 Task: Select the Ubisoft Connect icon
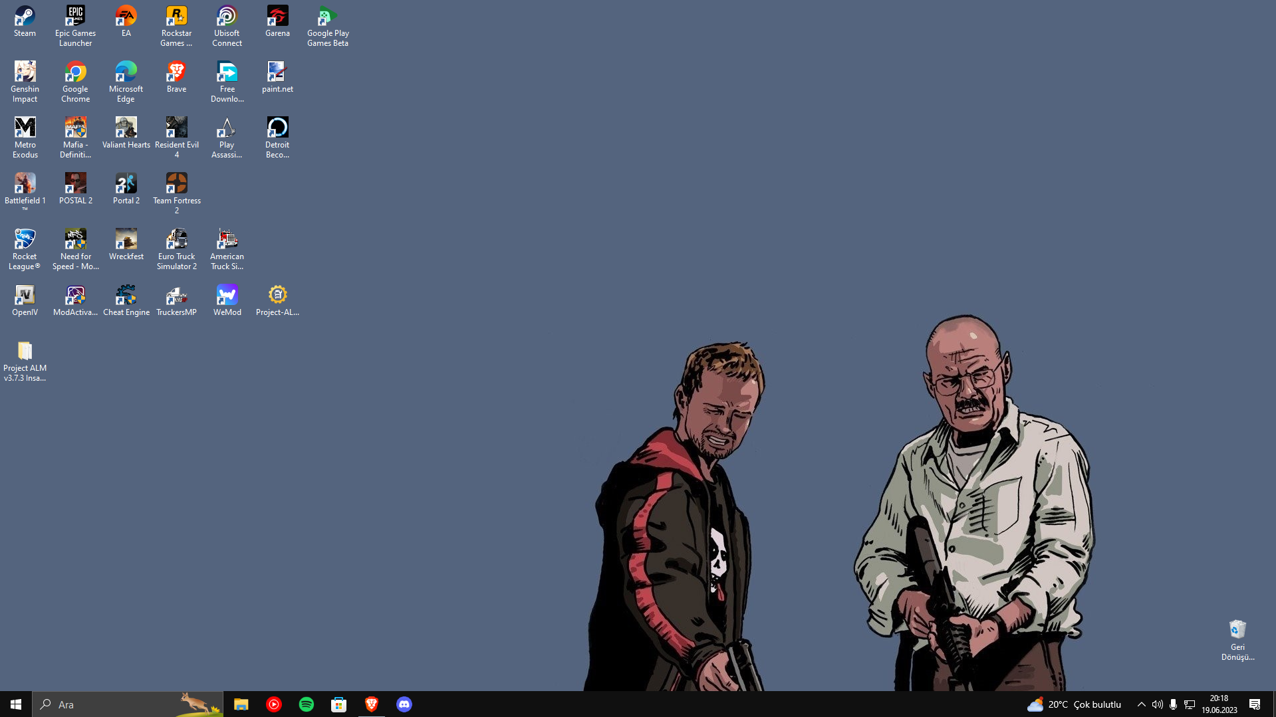coord(227,27)
